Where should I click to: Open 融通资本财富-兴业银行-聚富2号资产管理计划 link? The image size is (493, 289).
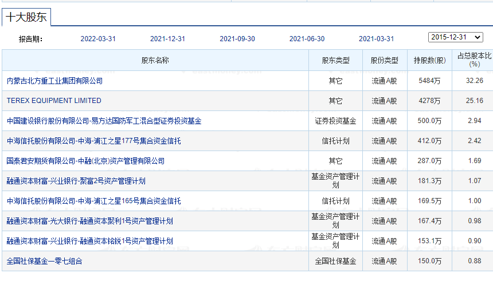[x=76, y=181]
